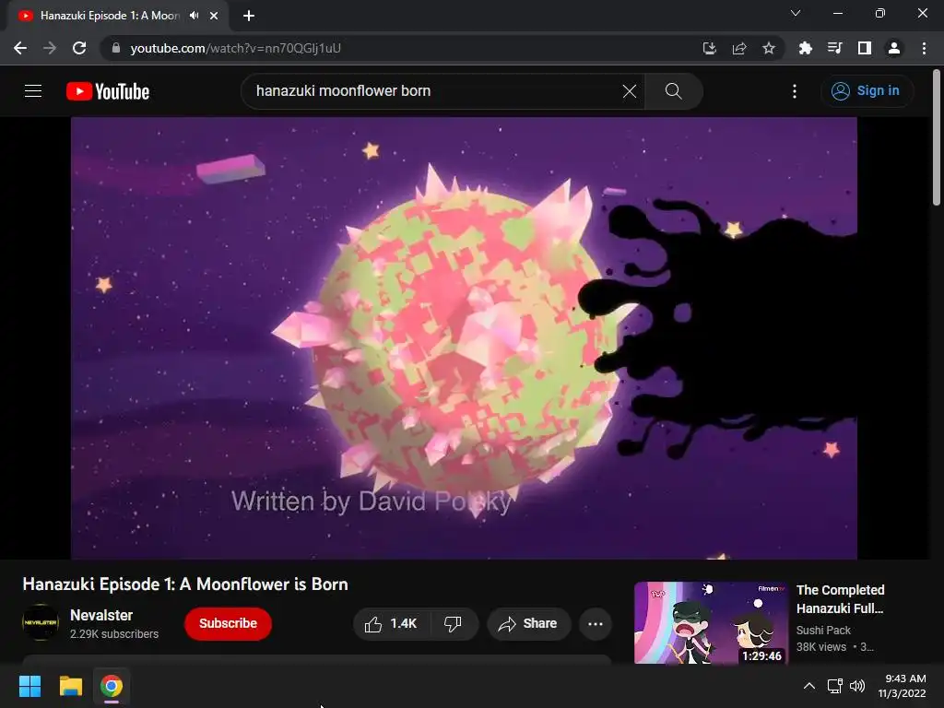The image size is (944, 708).
Task: Install app icon in address bar
Action: coord(710,48)
